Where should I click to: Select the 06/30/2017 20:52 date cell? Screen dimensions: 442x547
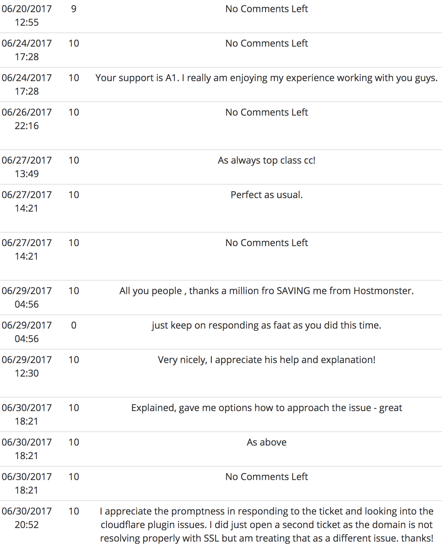point(27,518)
